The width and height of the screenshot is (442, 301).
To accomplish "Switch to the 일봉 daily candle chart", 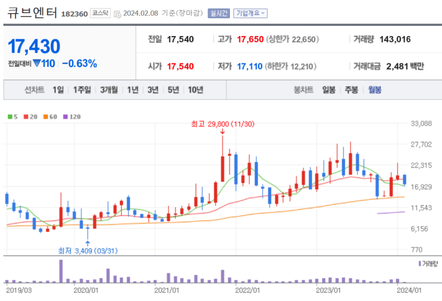I will pyautogui.click(x=329, y=90).
